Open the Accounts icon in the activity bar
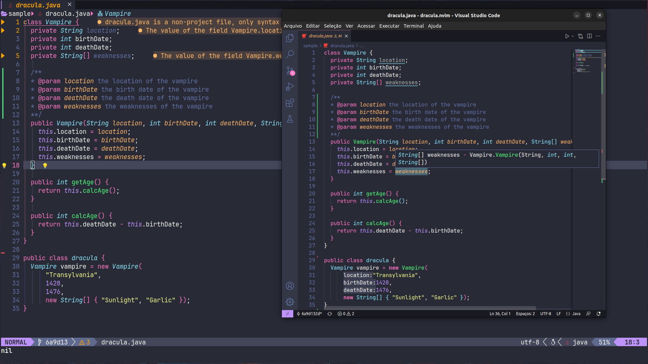 (x=290, y=286)
